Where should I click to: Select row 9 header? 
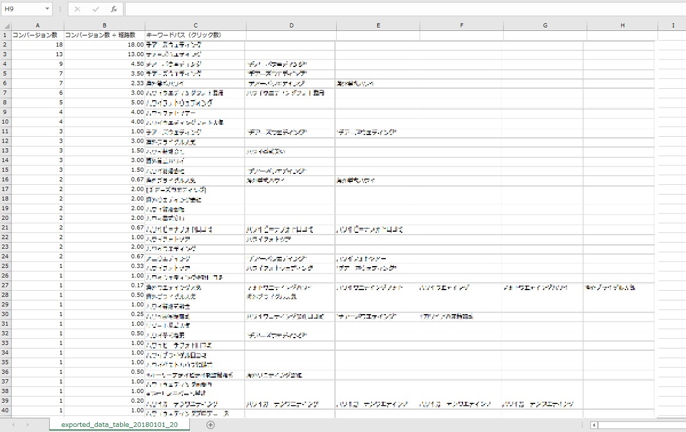[x=6, y=112]
